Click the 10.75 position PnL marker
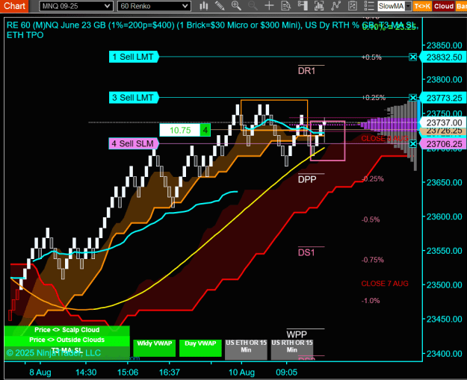The image size is (467, 380). (180, 130)
